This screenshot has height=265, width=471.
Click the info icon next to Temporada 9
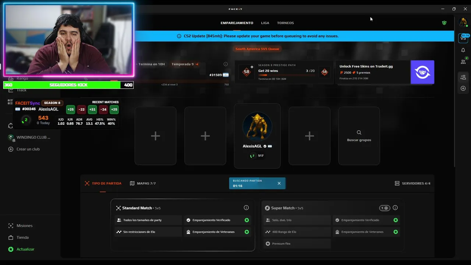click(226, 64)
